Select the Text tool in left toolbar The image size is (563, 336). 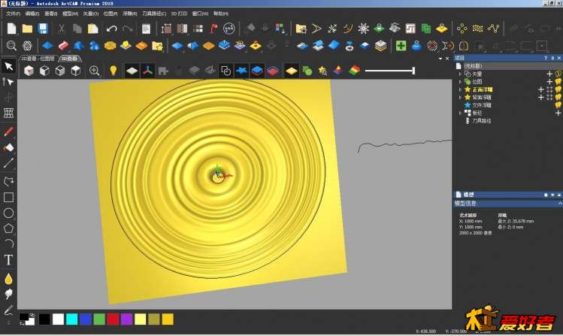9,260
